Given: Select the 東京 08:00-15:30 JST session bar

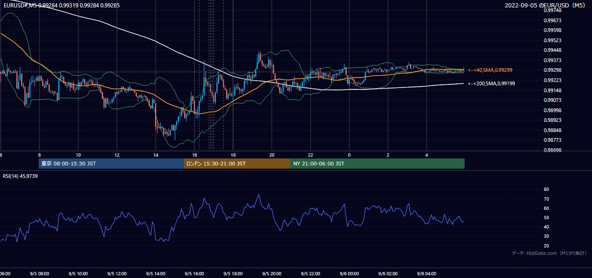Looking at the screenshot, I should click(111, 164).
